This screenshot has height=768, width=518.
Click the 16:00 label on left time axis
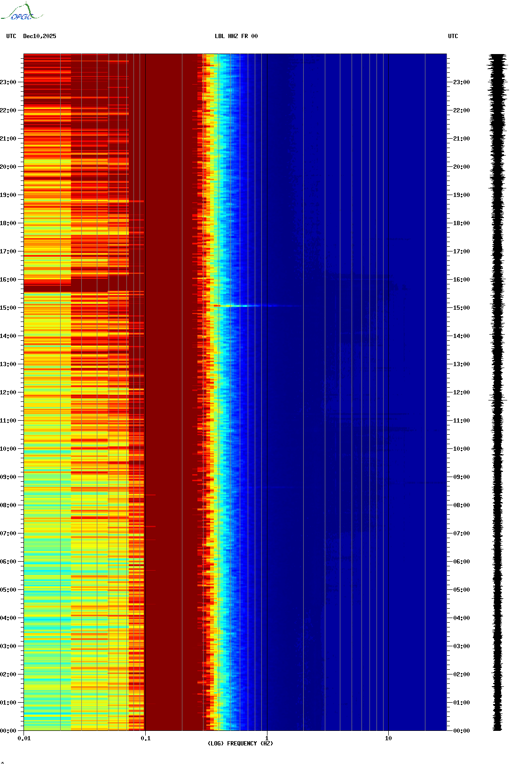coord(8,280)
